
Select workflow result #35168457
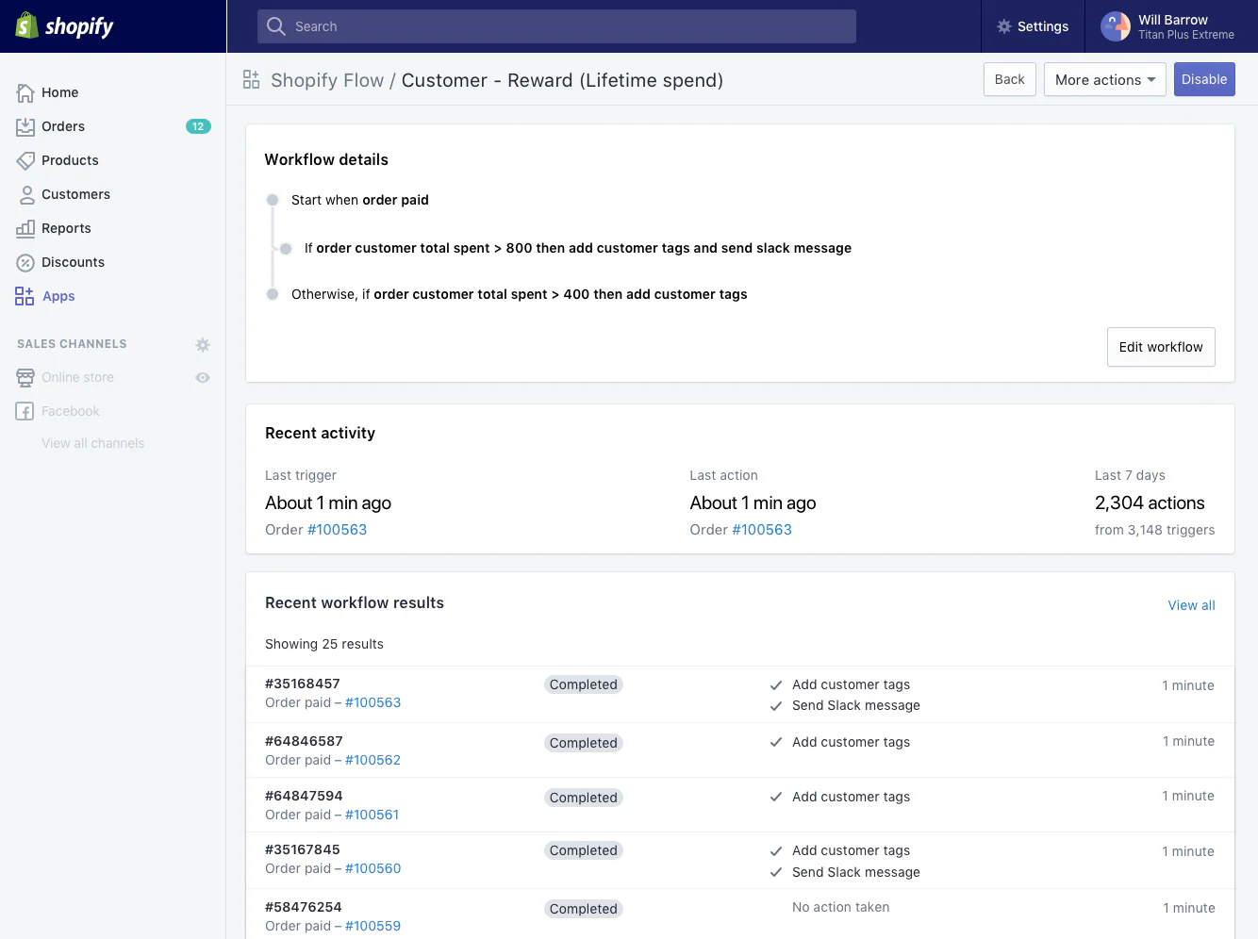coord(303,684)
